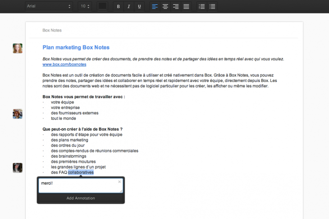
Task: Toggle underline formatting
Action: (139, 6)
